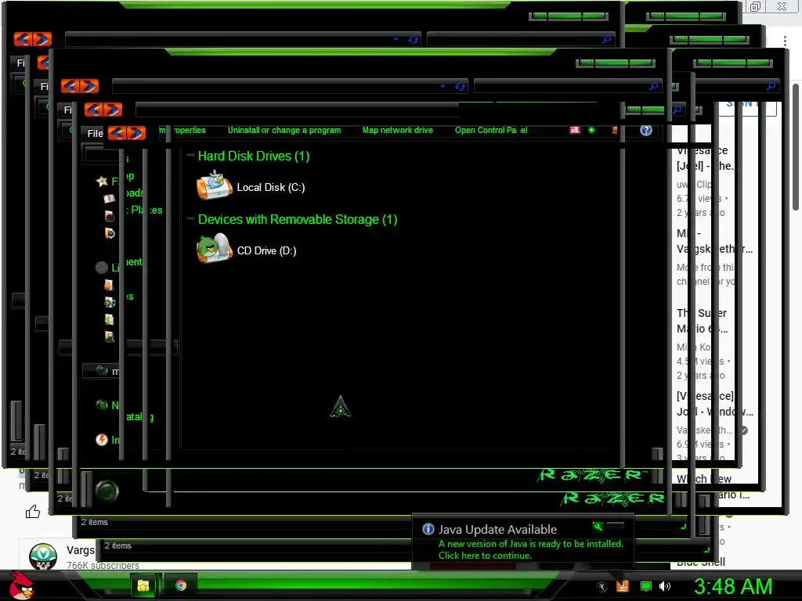Open the Angry Birds Start button

20,585
